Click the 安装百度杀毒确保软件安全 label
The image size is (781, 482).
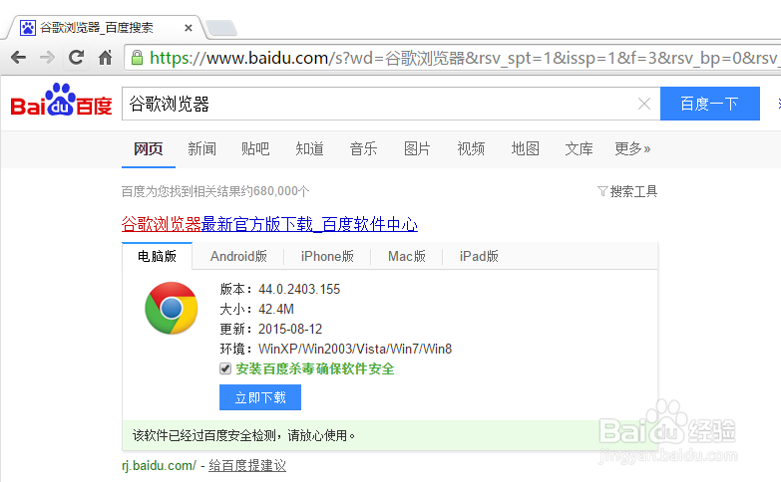point(315,369)
